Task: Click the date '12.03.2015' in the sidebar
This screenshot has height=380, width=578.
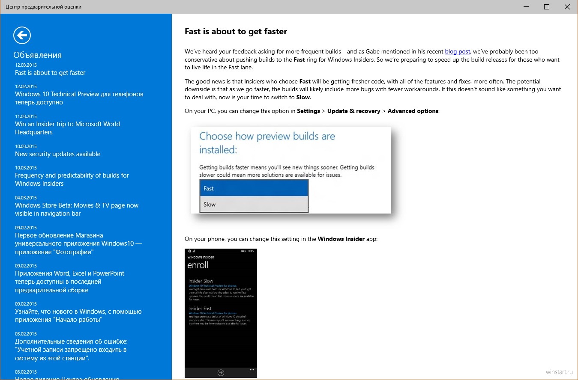Action: point(26,65)
